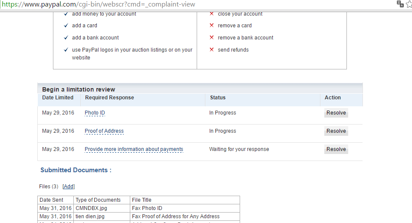412x223 pixels.
Task: Click the translate page icon
Action: pyautogui.click(x=400, y=4)
